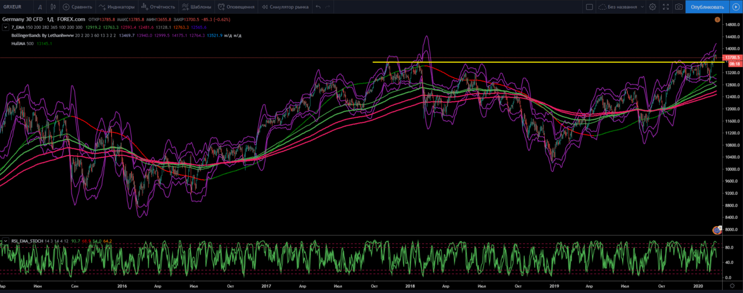Click the 12000.0 price scale label
Viewport: 743px width, 293px height.
point(733,109)
